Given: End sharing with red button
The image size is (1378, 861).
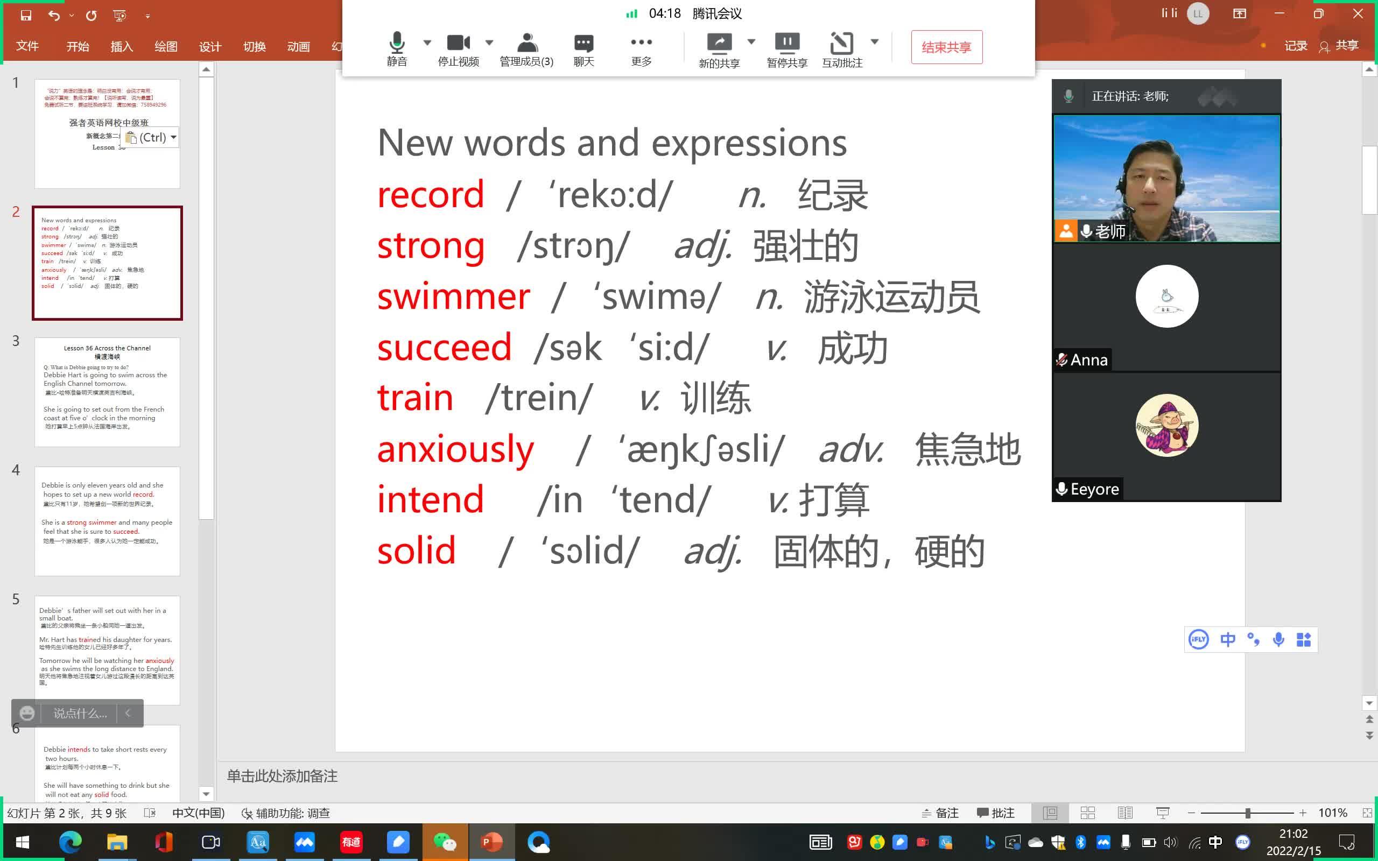Looking at the screenshot, I should pos(946,47).
